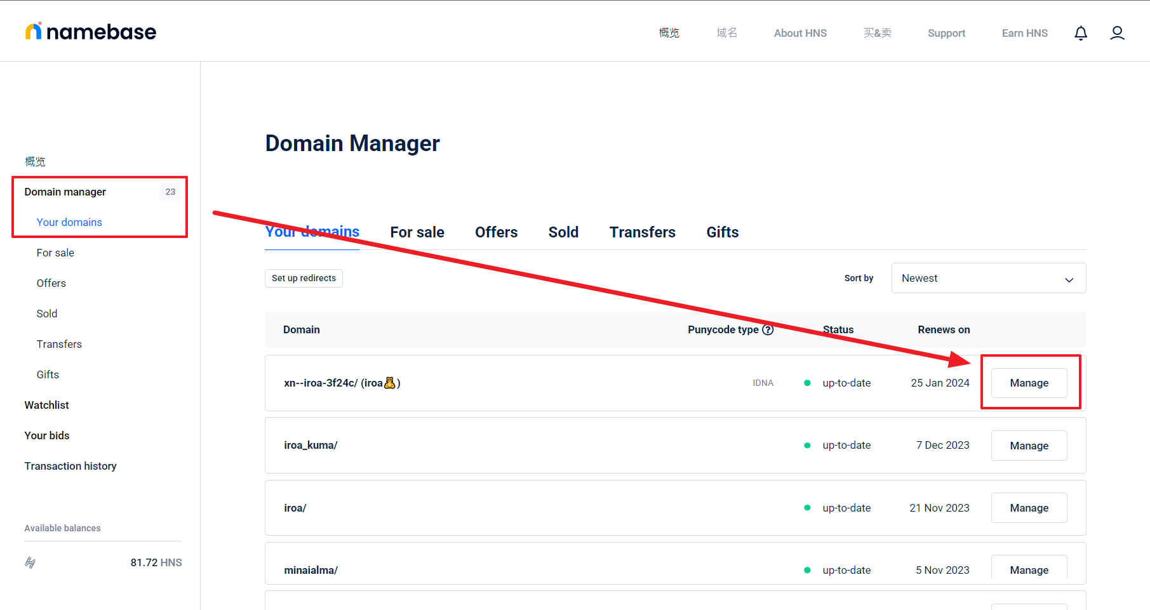Viewport: 1150px width, 610px height.
Task: Expand the Sort by Newest dropdown
Action: [x=988, y=278]
